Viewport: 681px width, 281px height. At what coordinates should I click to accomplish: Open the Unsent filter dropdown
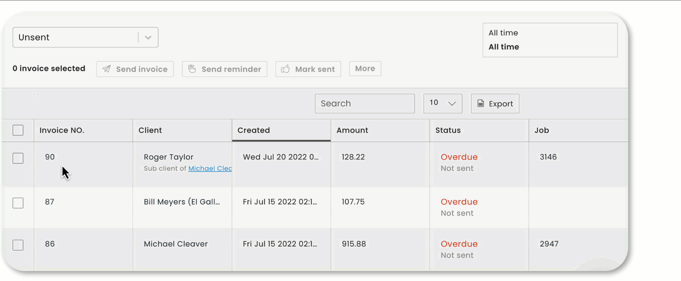click(85, 37)
